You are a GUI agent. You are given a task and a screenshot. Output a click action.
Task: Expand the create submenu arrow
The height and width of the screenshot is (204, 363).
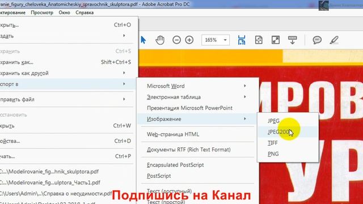[x=124, y=36]
